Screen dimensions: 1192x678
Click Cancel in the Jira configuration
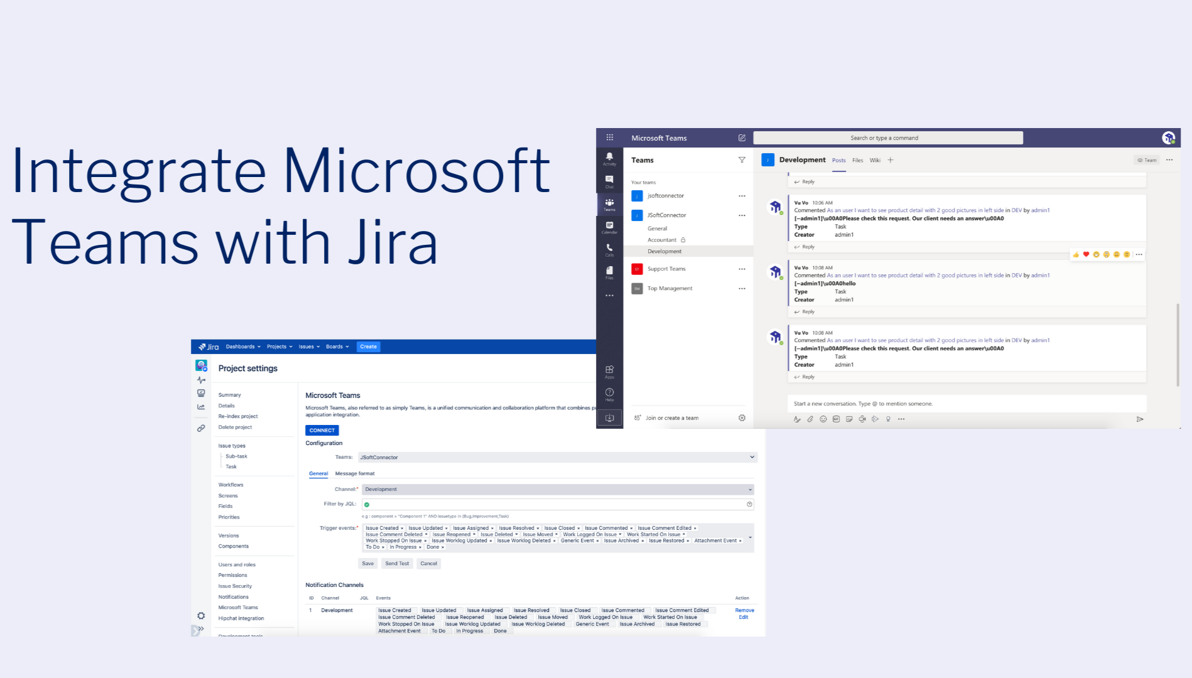coord(429,563)
